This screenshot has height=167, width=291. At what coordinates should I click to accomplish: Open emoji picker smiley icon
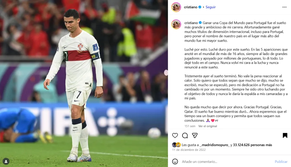click(x=175, y=161)
